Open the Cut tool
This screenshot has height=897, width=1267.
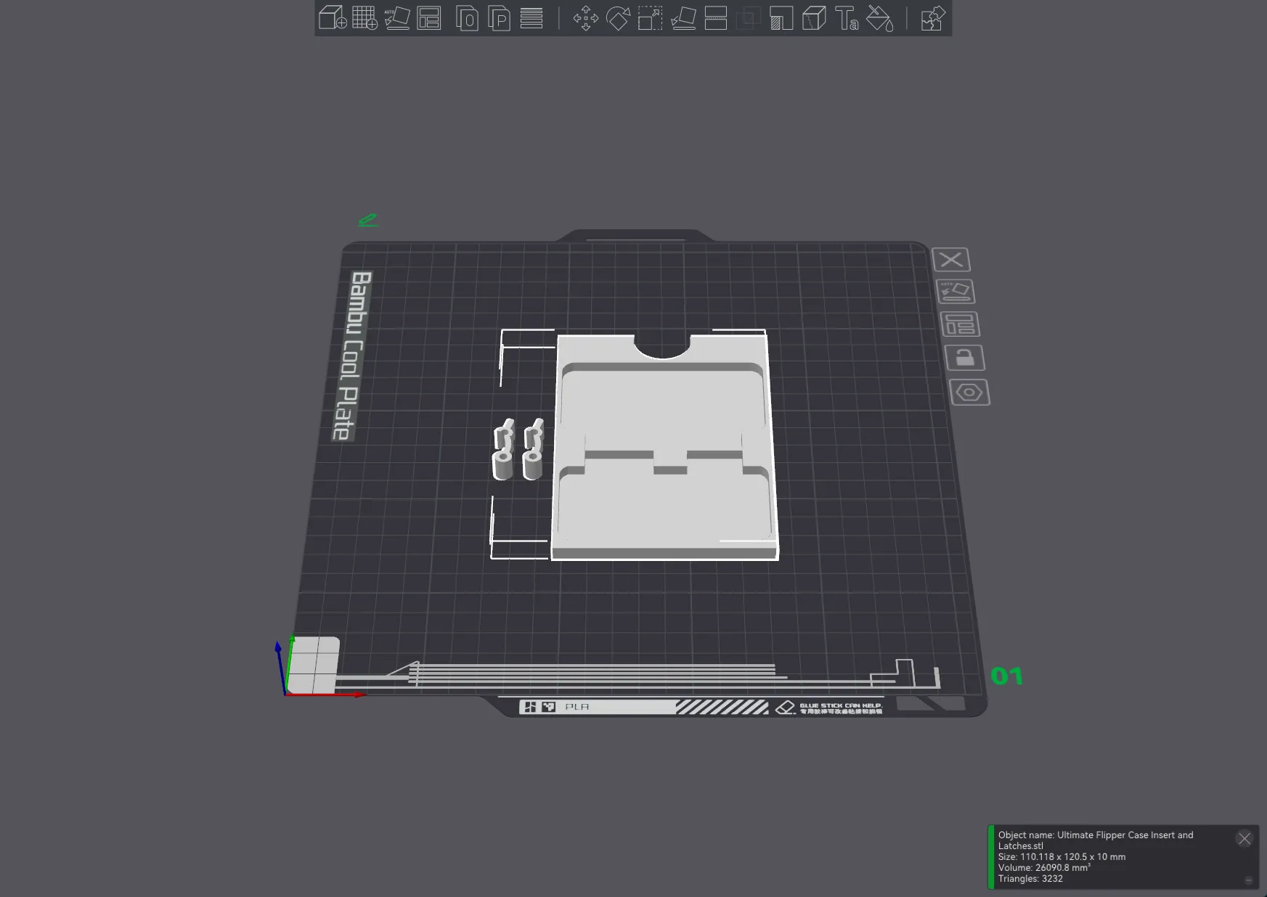pos(715,18)
